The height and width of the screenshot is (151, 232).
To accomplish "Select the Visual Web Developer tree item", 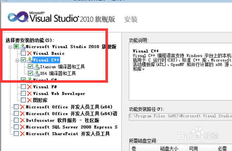I will pos(59,94).
